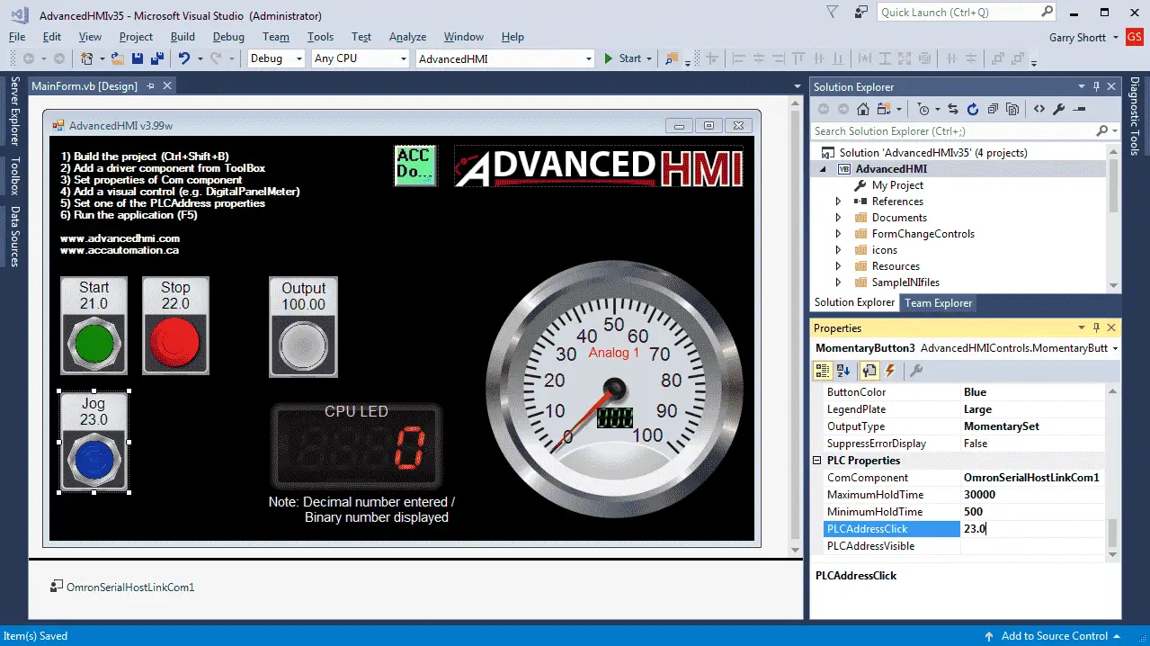The height and width of the screenshot is (646, 1150).
Task: Click the Solution Explorer search magnifier icon
Action: (x=1101, y=131)
